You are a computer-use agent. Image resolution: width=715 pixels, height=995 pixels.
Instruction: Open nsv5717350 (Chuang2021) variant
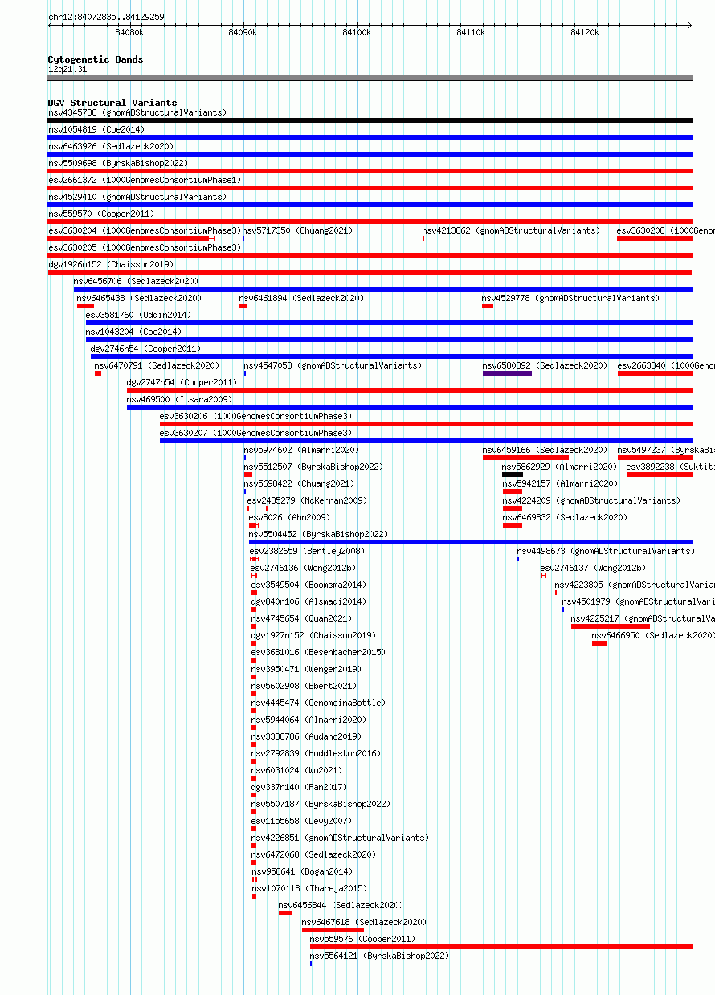[x=297, y=230]
